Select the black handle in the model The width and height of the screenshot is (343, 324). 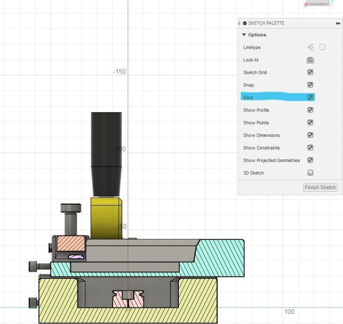(x=106, y=154)
